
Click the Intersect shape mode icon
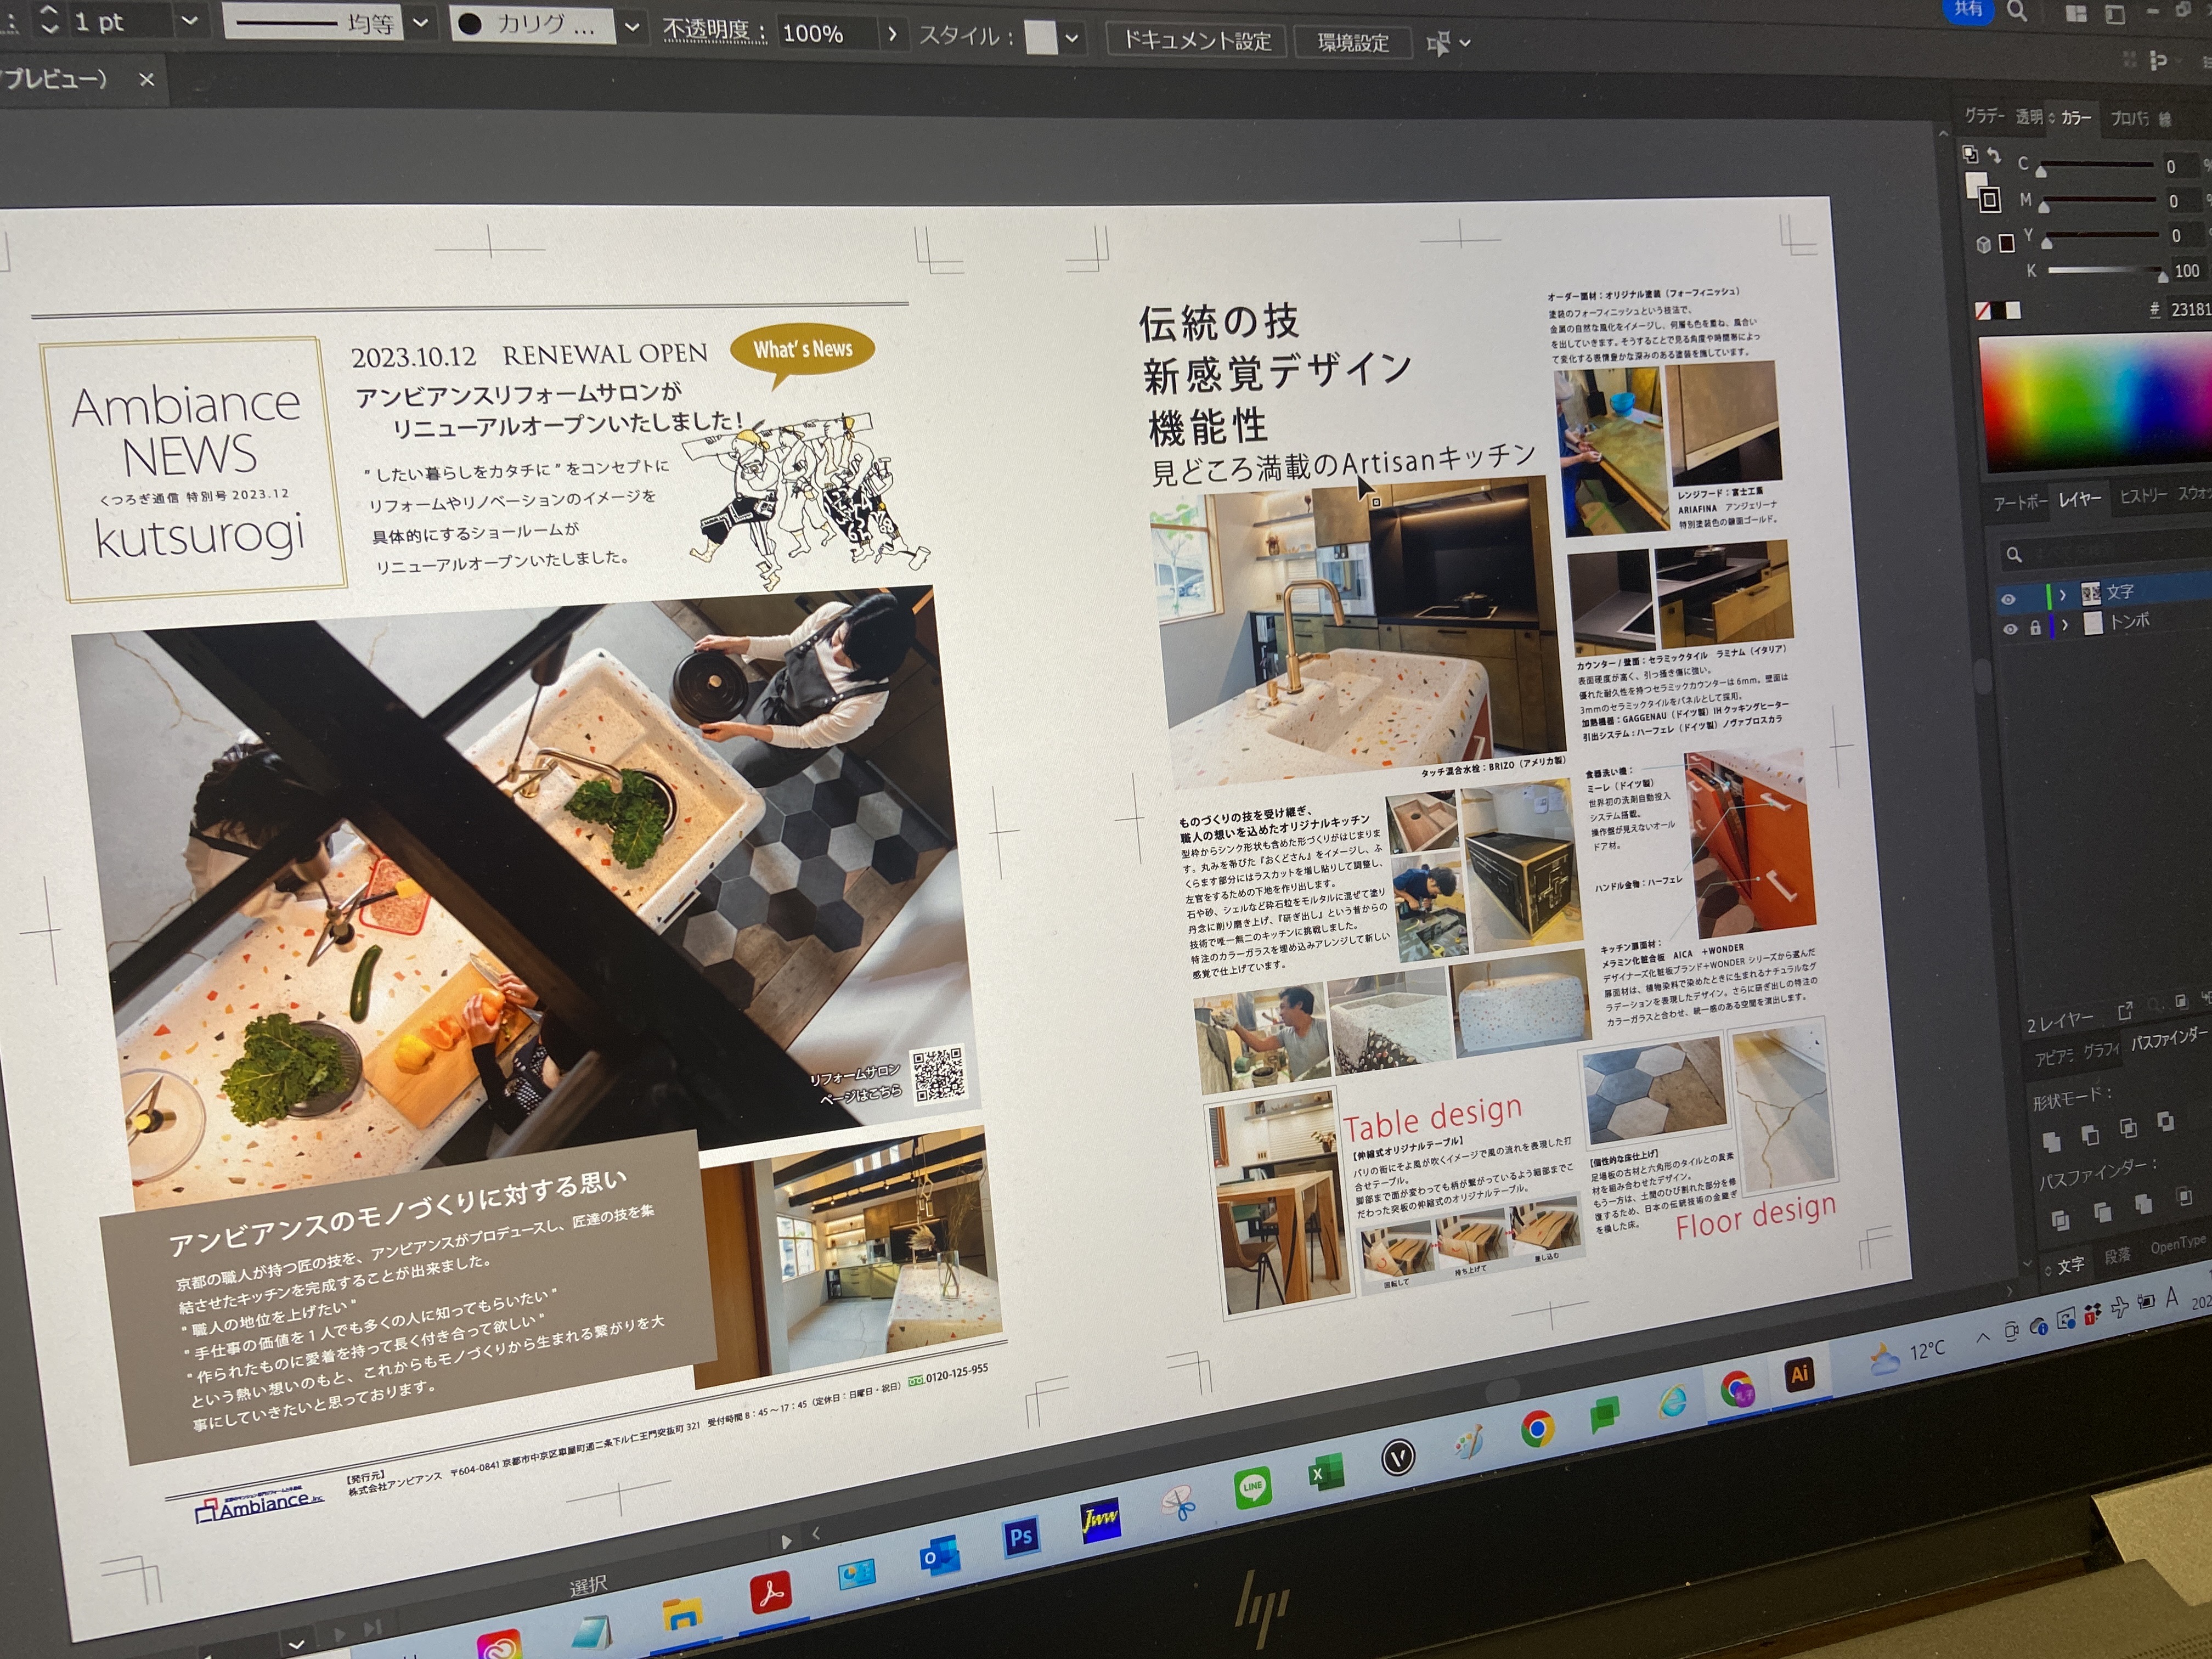pos(2128,1127)
